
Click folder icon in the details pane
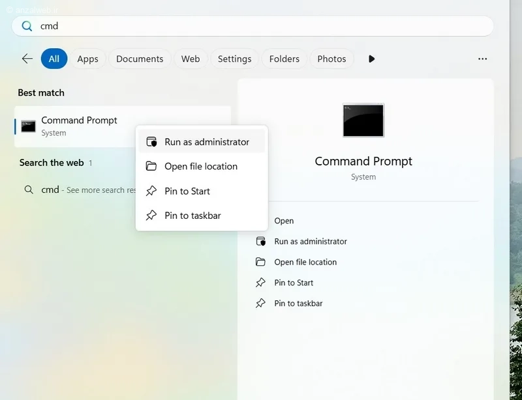pyautogui.click(x=260, y=262)
